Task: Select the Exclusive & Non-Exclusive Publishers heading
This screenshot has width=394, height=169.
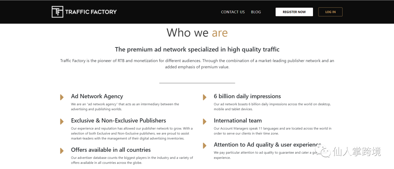Action: click(119, 120)
